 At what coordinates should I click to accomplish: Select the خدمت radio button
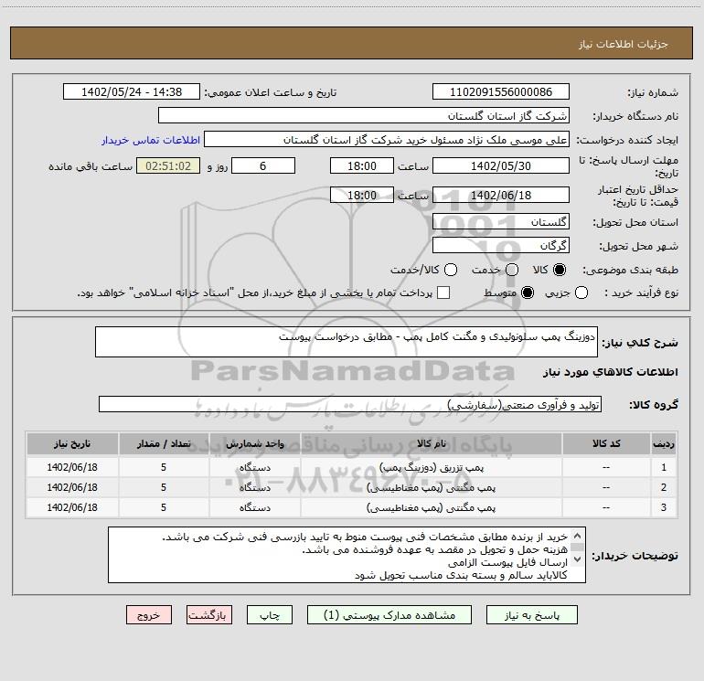coord(512,270)
